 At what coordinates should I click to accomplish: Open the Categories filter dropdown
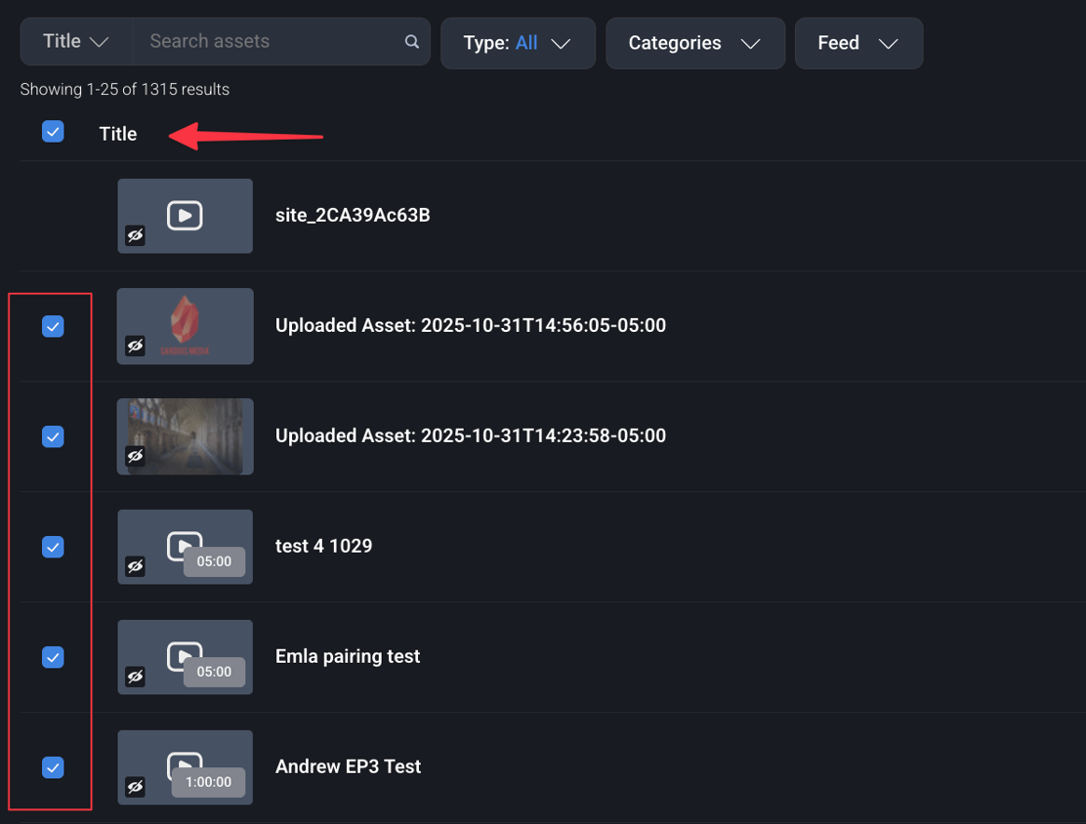694,43
